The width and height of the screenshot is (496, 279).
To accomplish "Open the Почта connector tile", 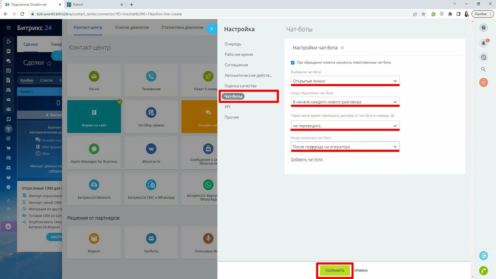I will [x=94, y=80].
